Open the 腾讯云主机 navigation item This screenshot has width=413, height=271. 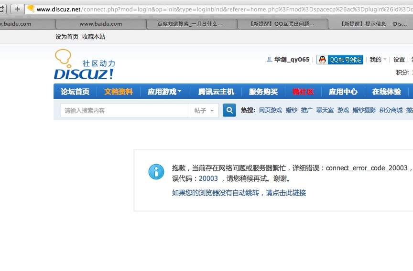tap(216, 92)
